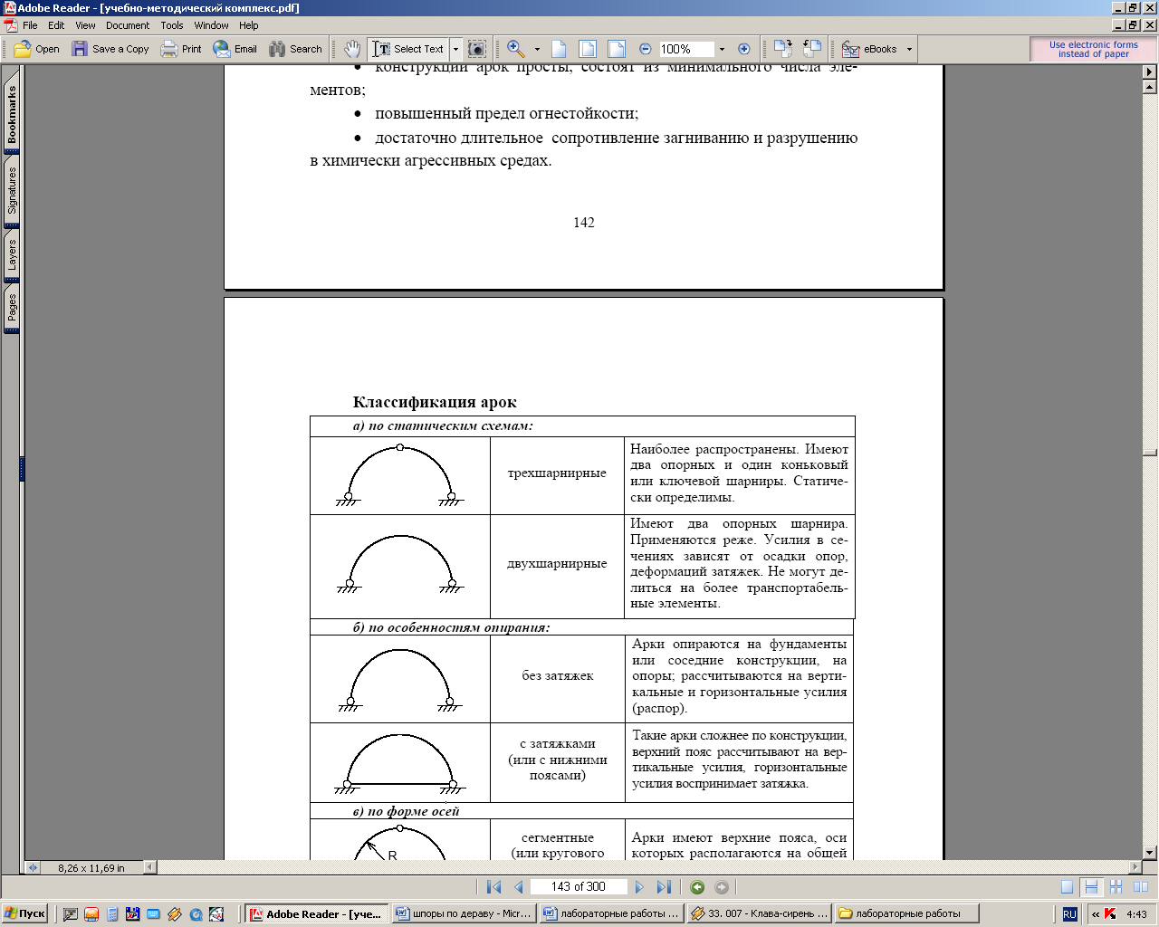1159x927 pixels.
Task: Toggle Continuous page layout view
Action: pos(1091,887)
